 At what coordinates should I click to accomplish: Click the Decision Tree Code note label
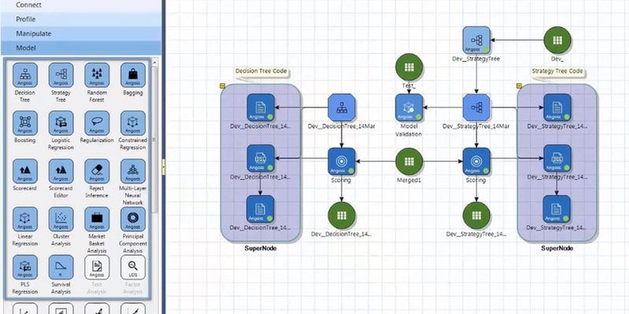point(261,71)
